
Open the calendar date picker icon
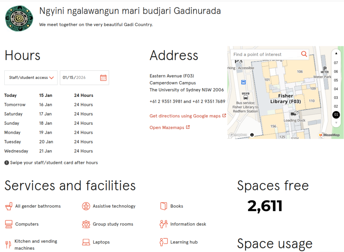click(x=103, y=78)
